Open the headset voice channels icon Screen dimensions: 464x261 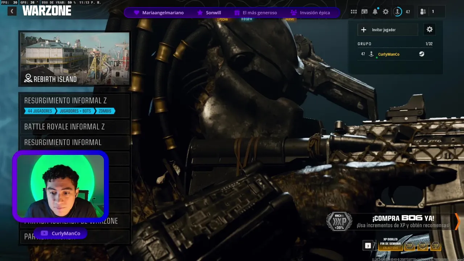click(x=364, y=12)
